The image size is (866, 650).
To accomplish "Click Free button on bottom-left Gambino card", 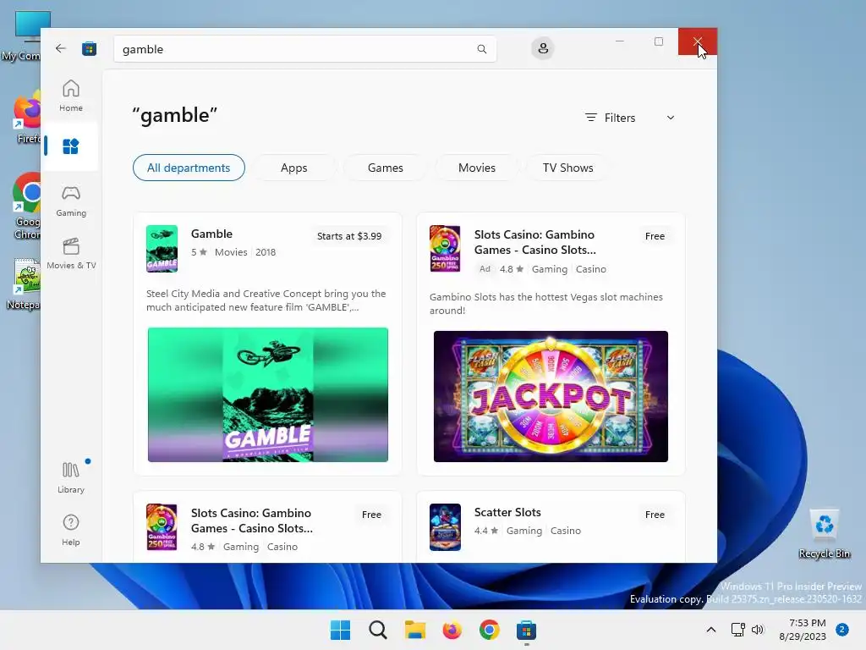I will point(372,515).
